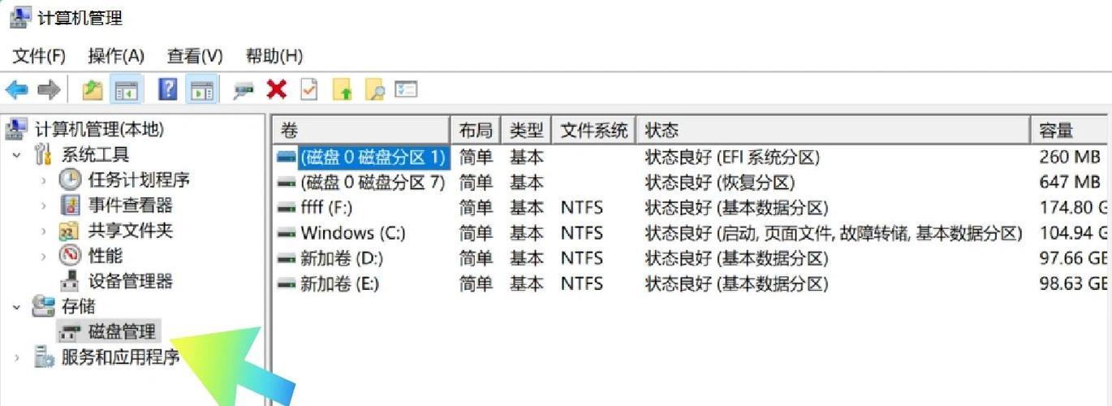Select 系统工具 in the tree

(x=96, y=154)
